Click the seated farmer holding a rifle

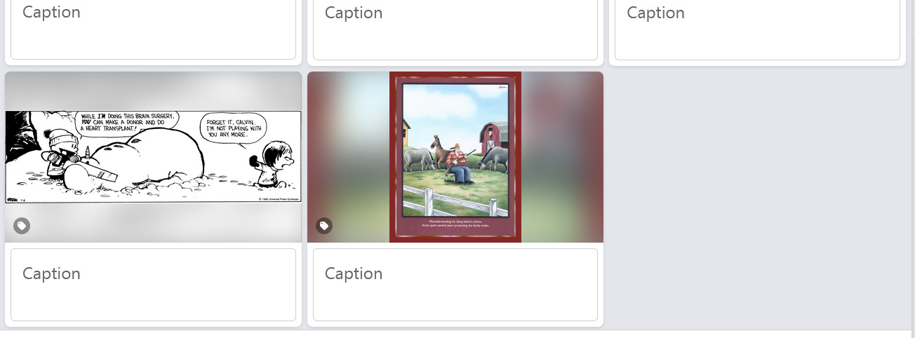pyautogui.click(x=459, y=164)
